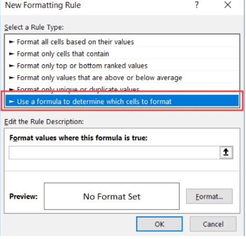Click the arrow bullet beside 'above or below average'

(12, 78)
